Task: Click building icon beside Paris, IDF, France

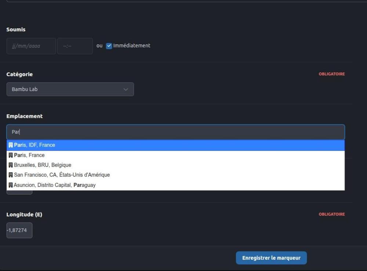Action: (x=11, y=145)
